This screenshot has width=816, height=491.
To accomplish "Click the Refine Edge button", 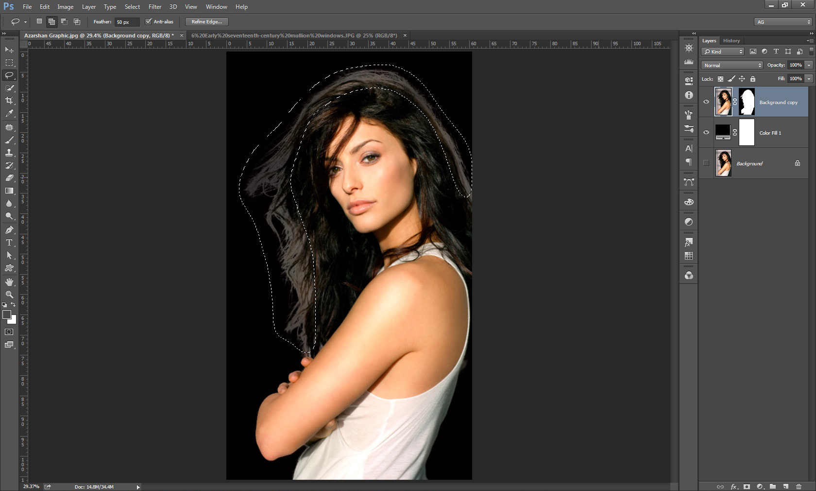I will pyautogui.click(x=206, y=22).
